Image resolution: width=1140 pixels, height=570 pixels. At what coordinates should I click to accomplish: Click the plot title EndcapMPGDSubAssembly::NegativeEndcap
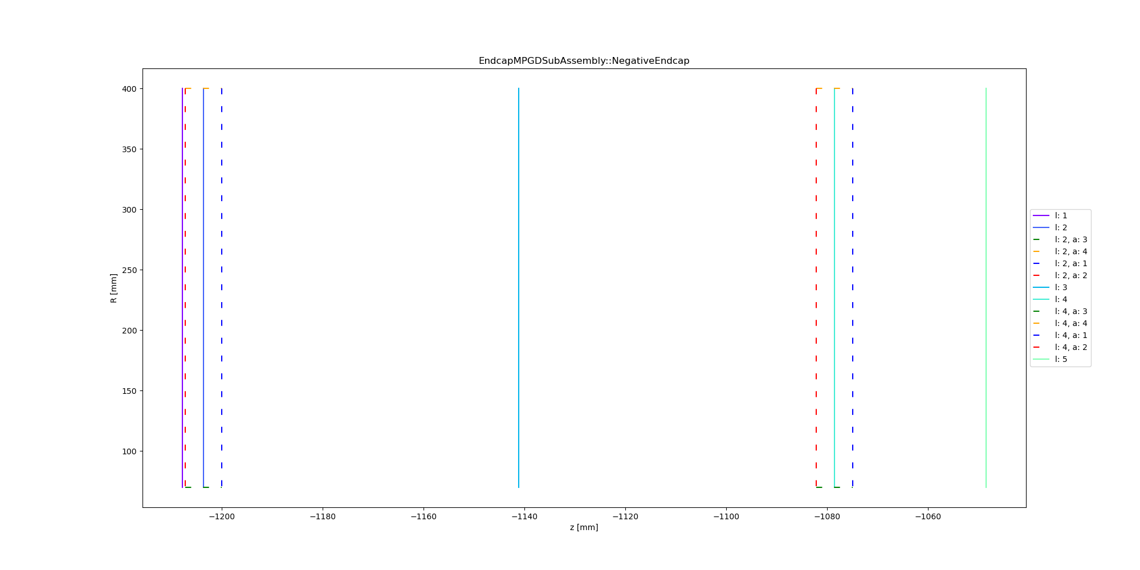(584, 61)
